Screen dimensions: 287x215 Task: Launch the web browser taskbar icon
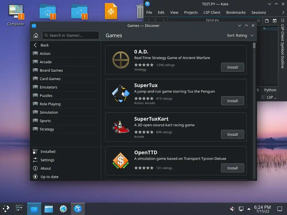(x=63, y=209)
